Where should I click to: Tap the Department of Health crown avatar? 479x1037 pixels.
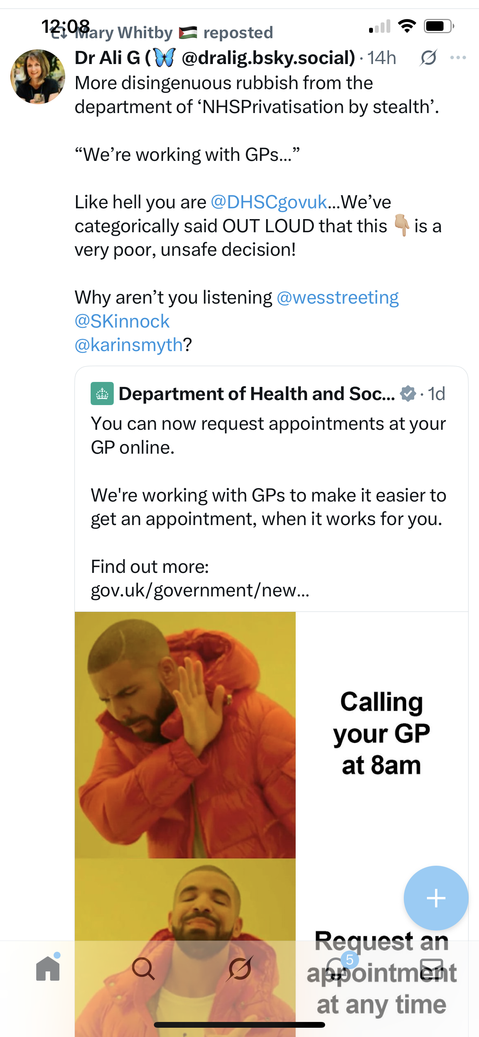pos(102,393)
